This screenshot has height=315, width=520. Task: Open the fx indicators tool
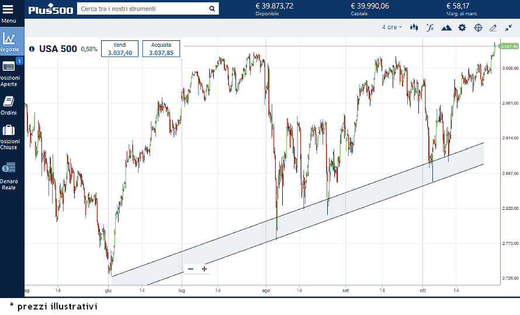[430, 27]
